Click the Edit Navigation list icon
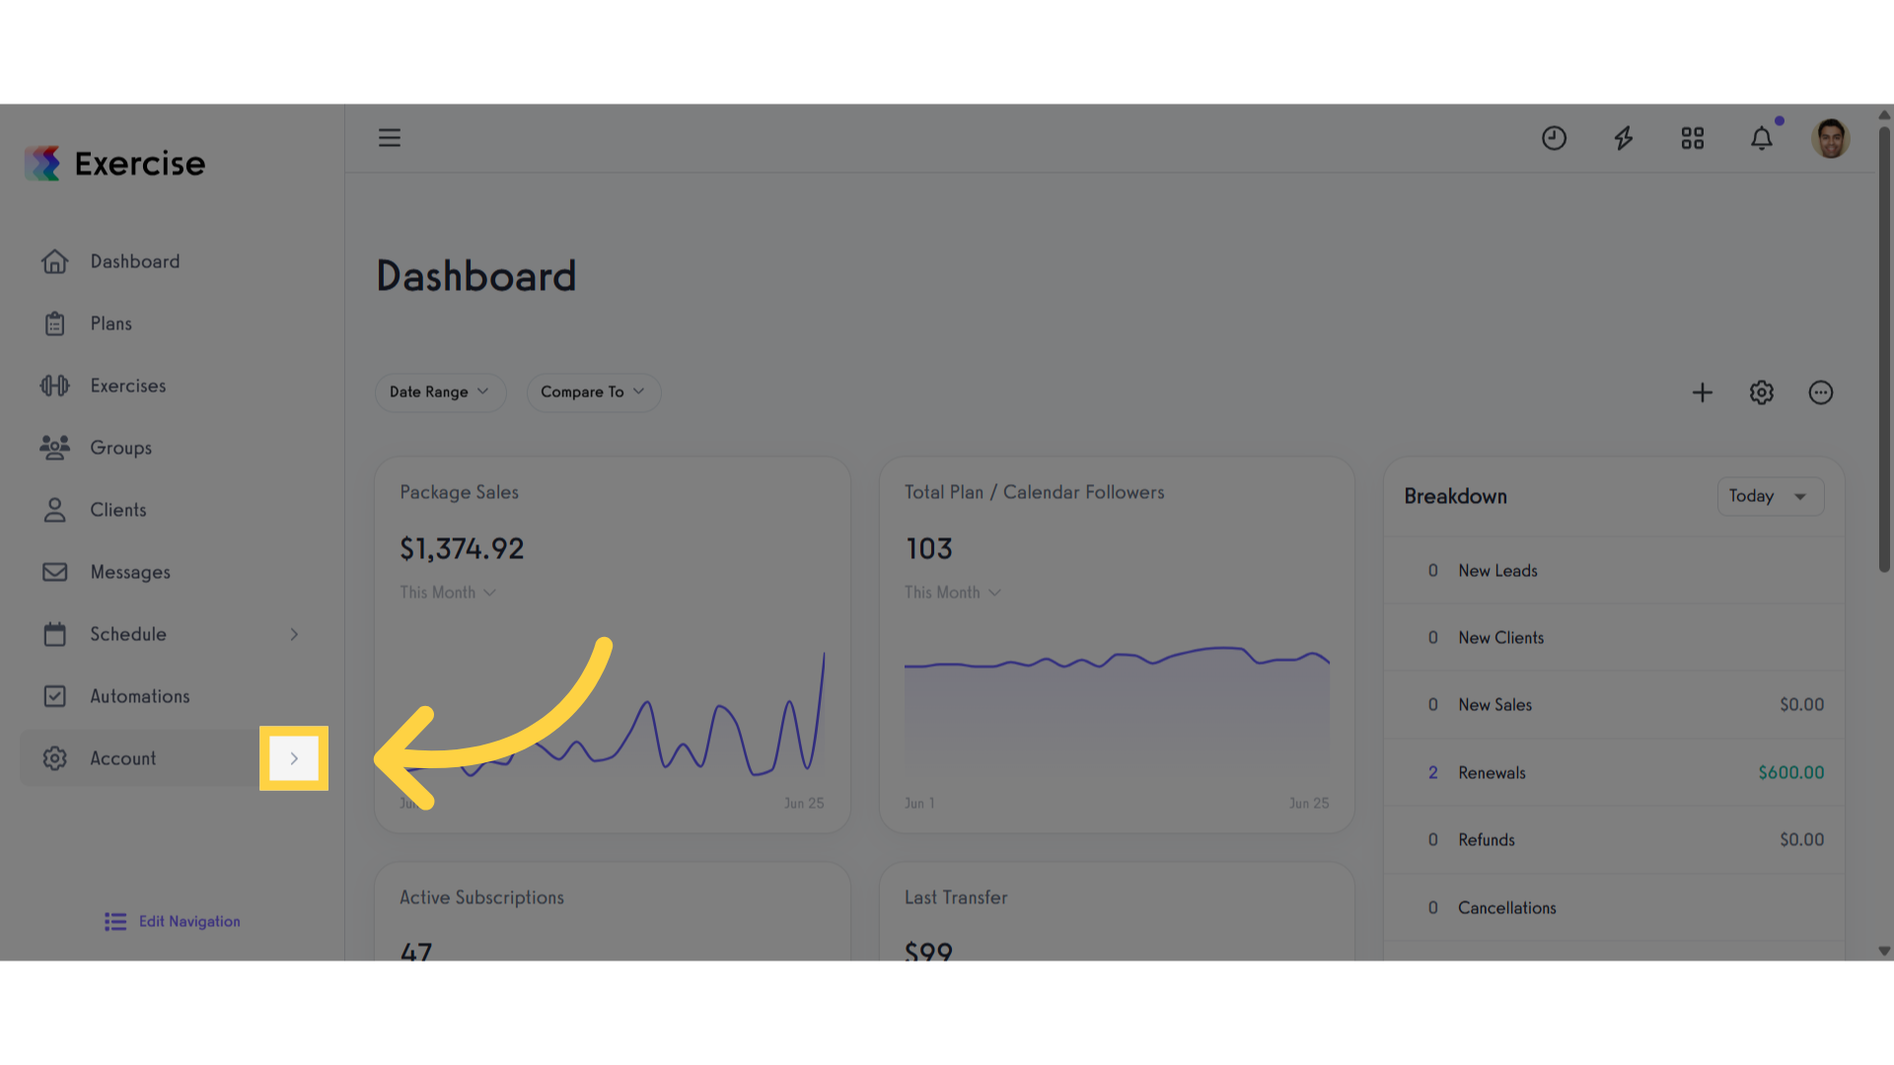Image resolution: width=1894 pixels, height=1065 pixels. coord(115,922)
